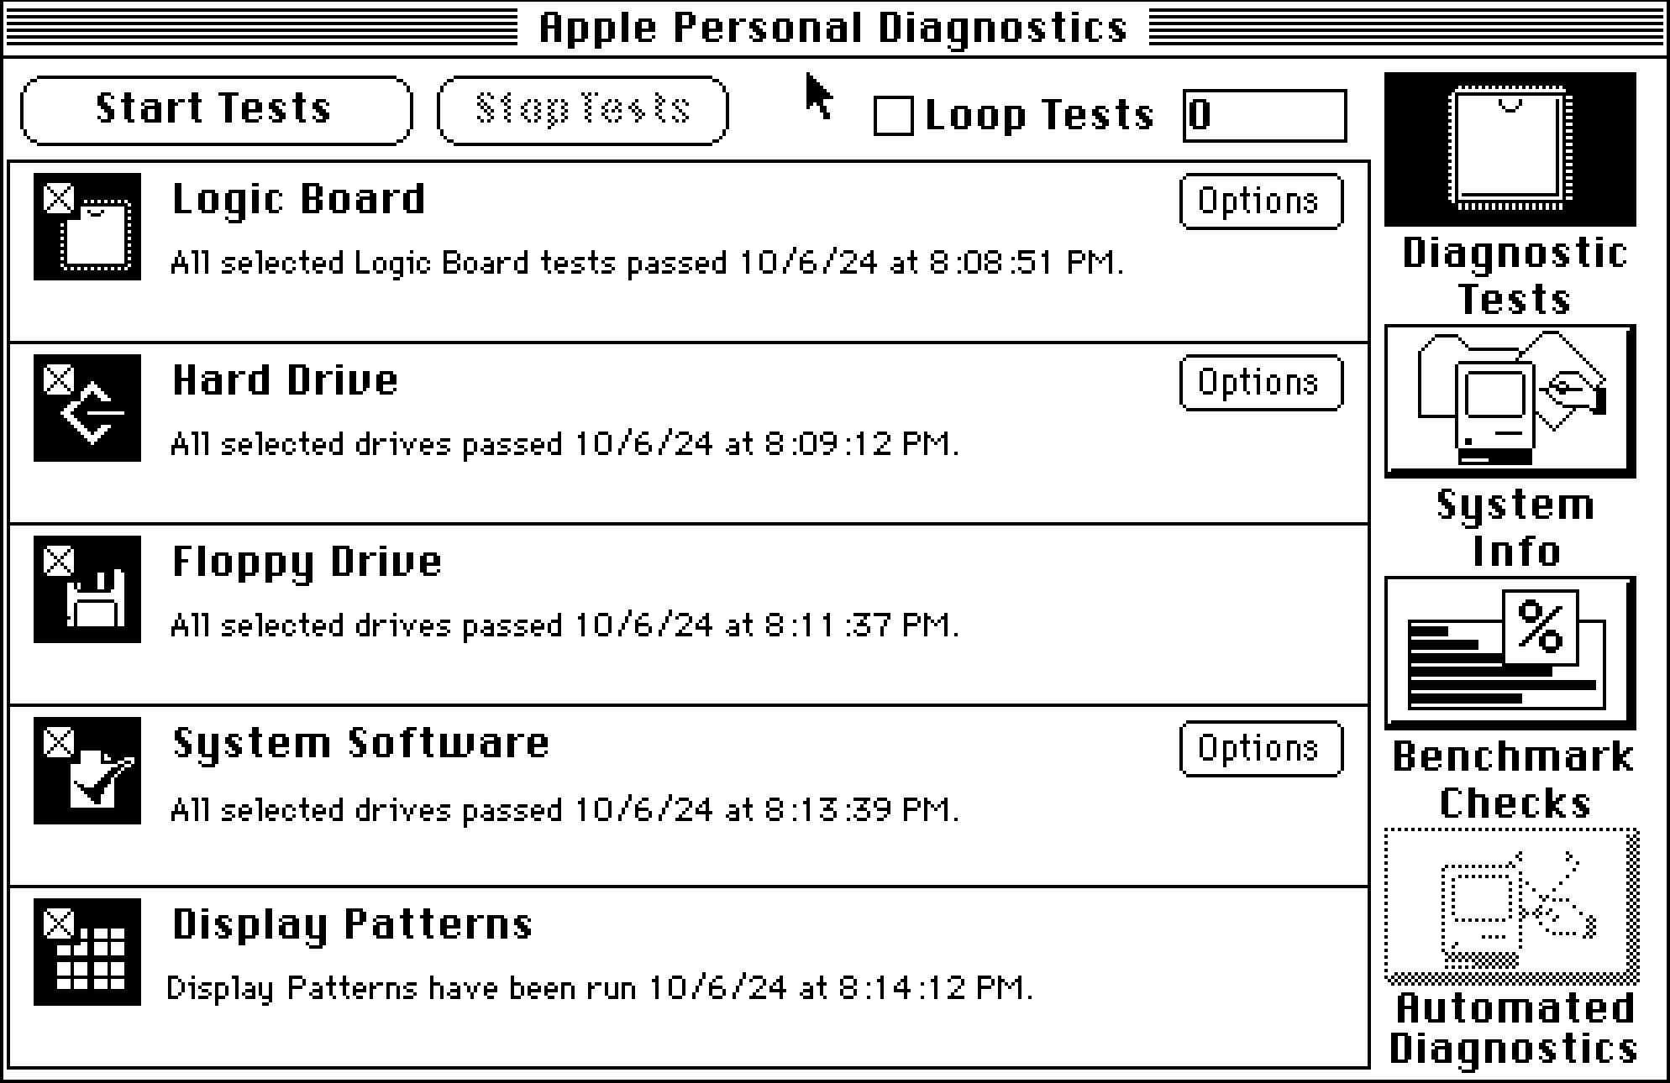Enable the Loop Tests checkbox

pyautogui.click(x=893, y=115)
